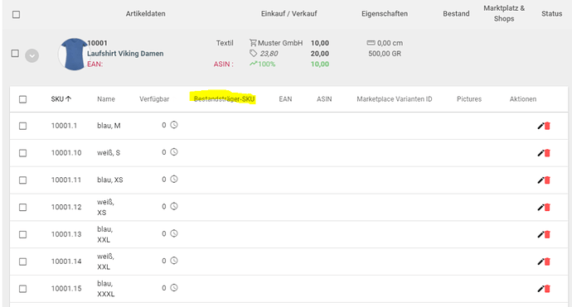The width and height of the screenshot is (572, 307).
Task: Tick the select-all checkbox in top header
Action: [x=16, y=15]
